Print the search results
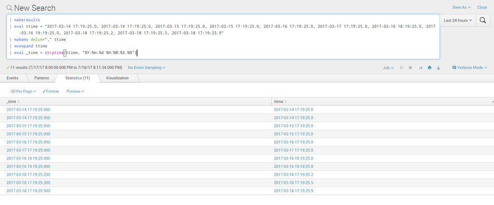This screenshot has width=494, height=205. (430, 68)
